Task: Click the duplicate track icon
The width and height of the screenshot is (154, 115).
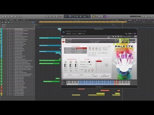Action: click(5, 22)
